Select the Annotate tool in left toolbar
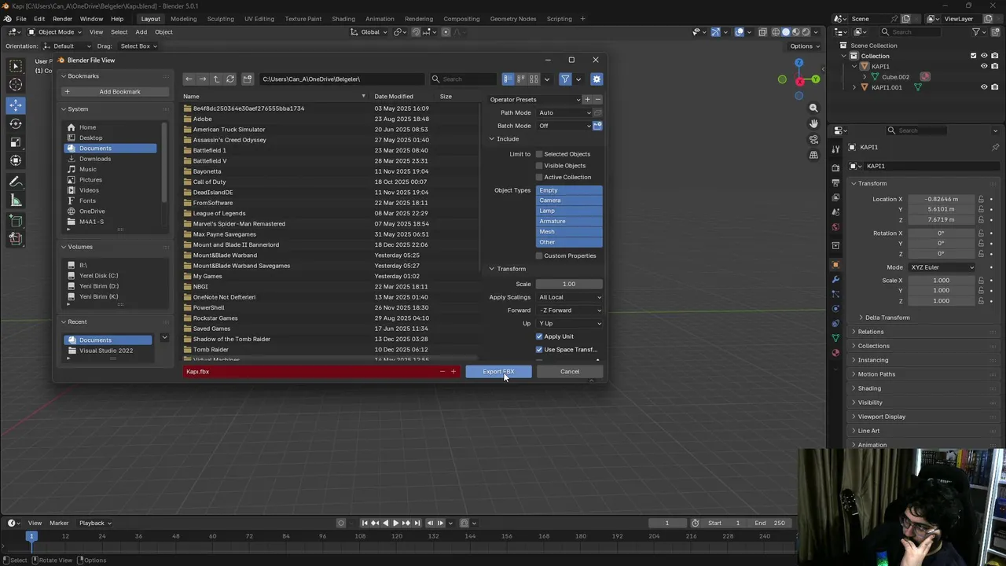 point(16,182)
